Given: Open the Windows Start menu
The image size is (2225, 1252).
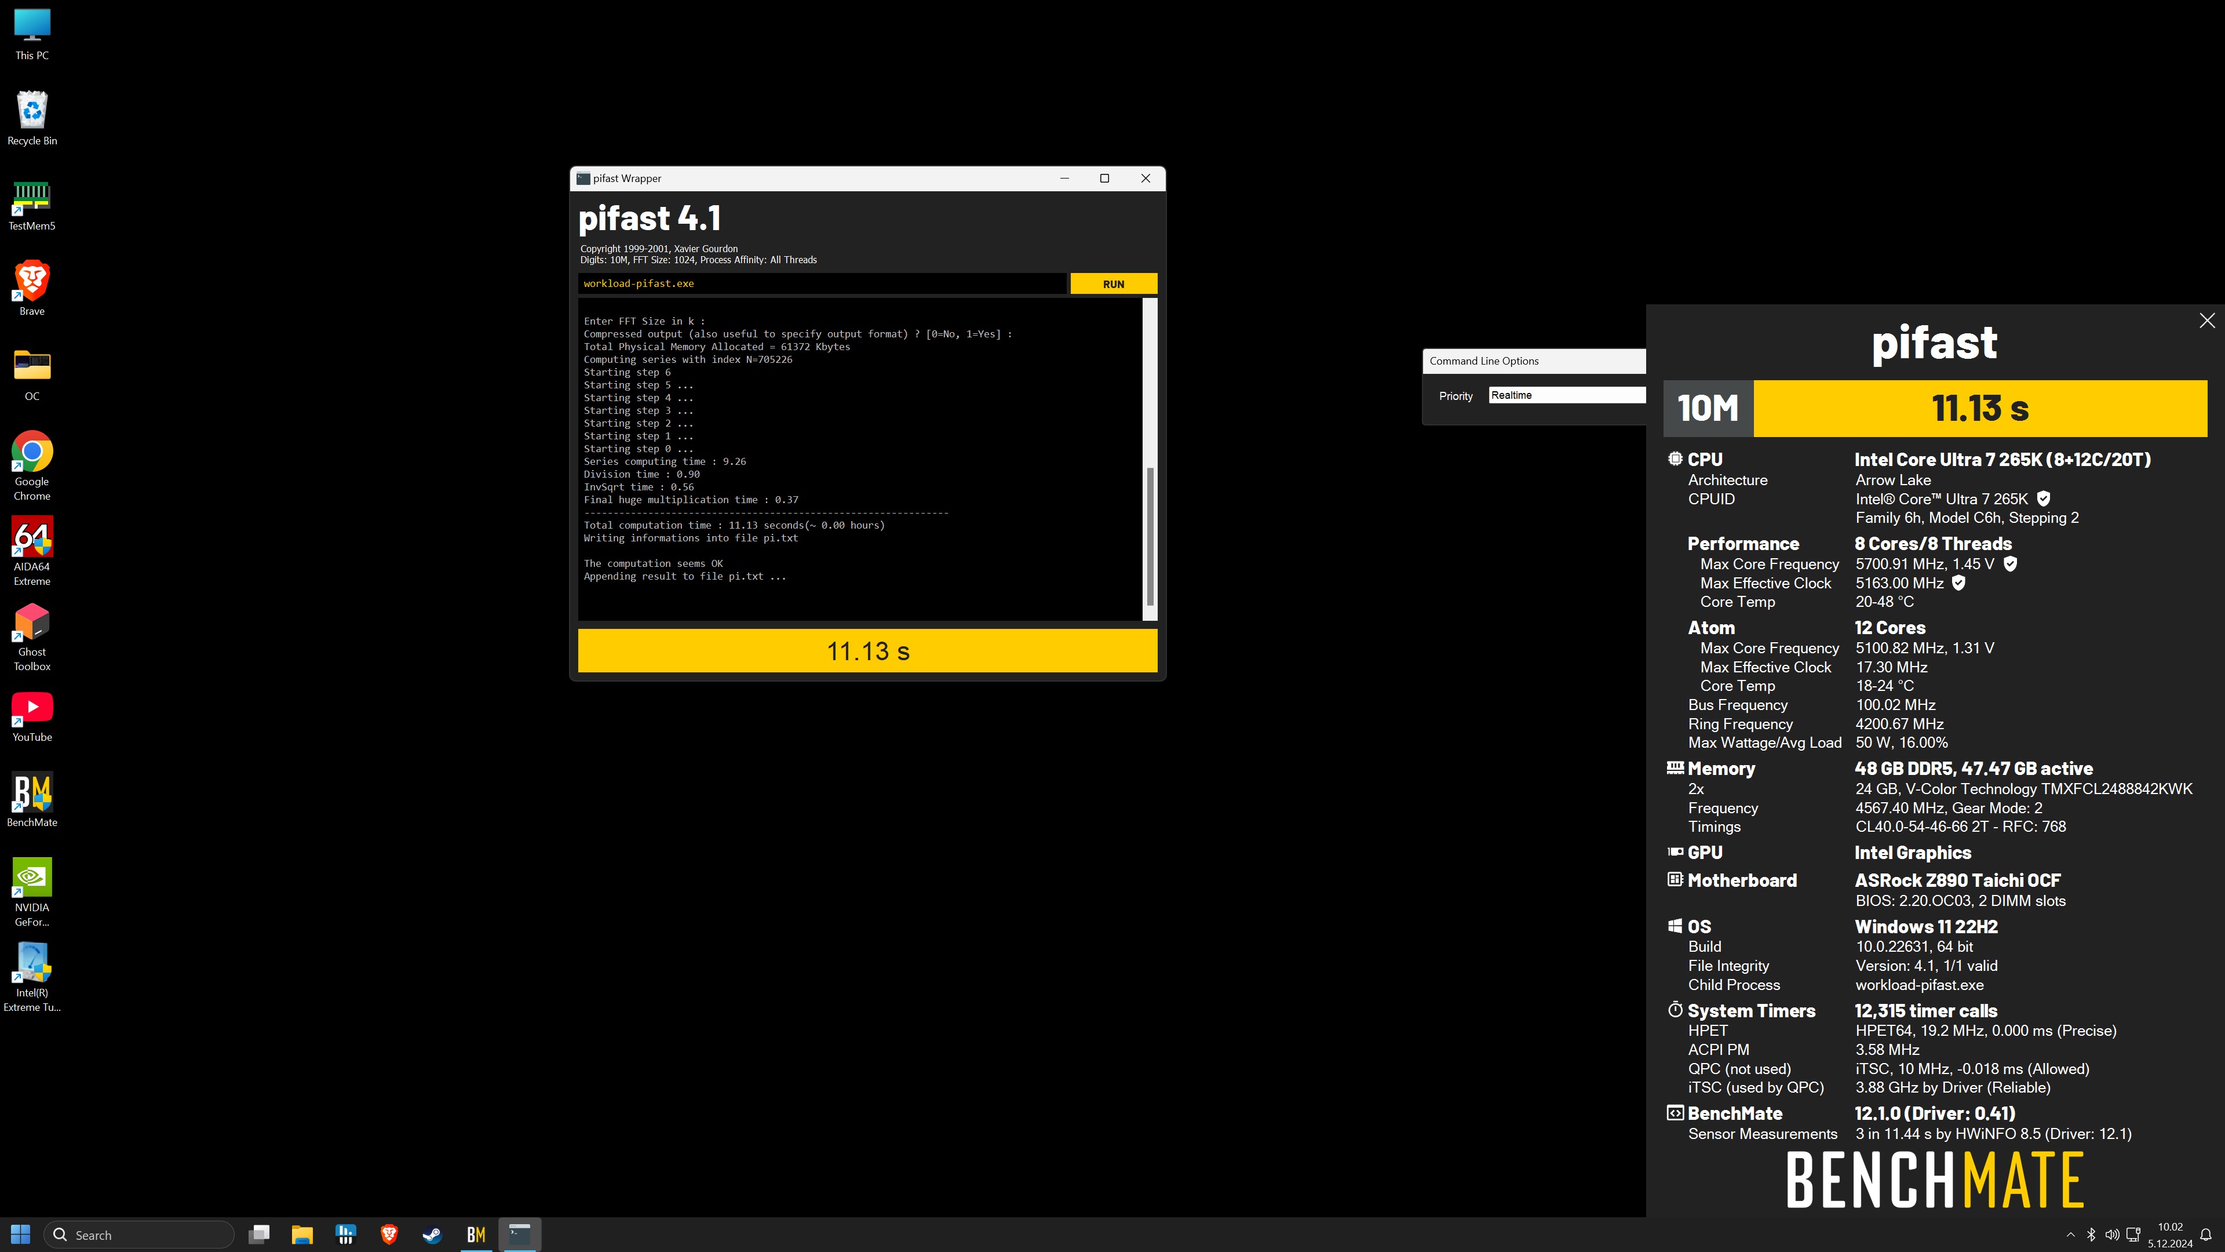Looking at the screenshot, I should (x=21, y=1235).
